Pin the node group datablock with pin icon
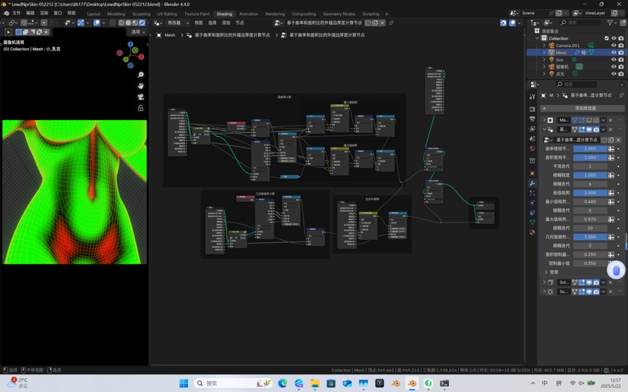628x392 pixels. click(x=621, y=96)
